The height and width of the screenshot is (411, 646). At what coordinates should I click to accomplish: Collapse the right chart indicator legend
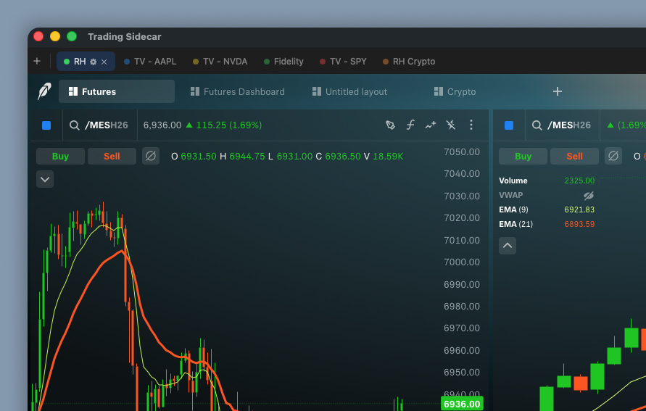[508, 246]
